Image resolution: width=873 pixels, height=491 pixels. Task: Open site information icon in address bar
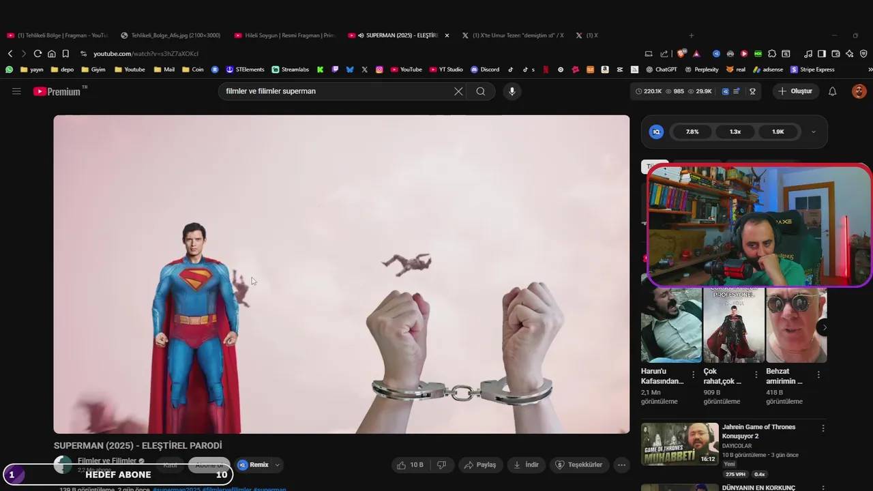point(83,54)
